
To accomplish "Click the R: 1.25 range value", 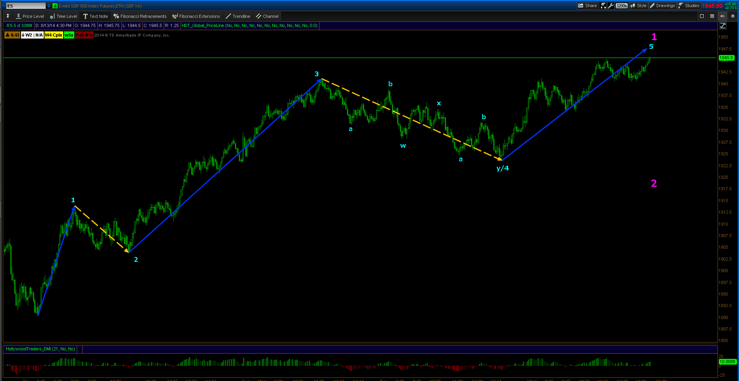I will coord(172,25).
